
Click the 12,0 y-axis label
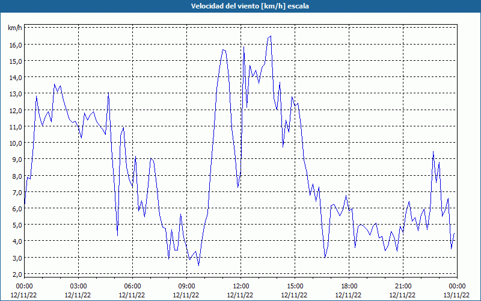pyautogui.click(x=16, y=110)
